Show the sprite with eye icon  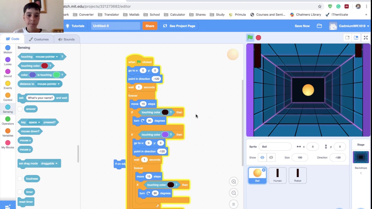coord(262,157)
